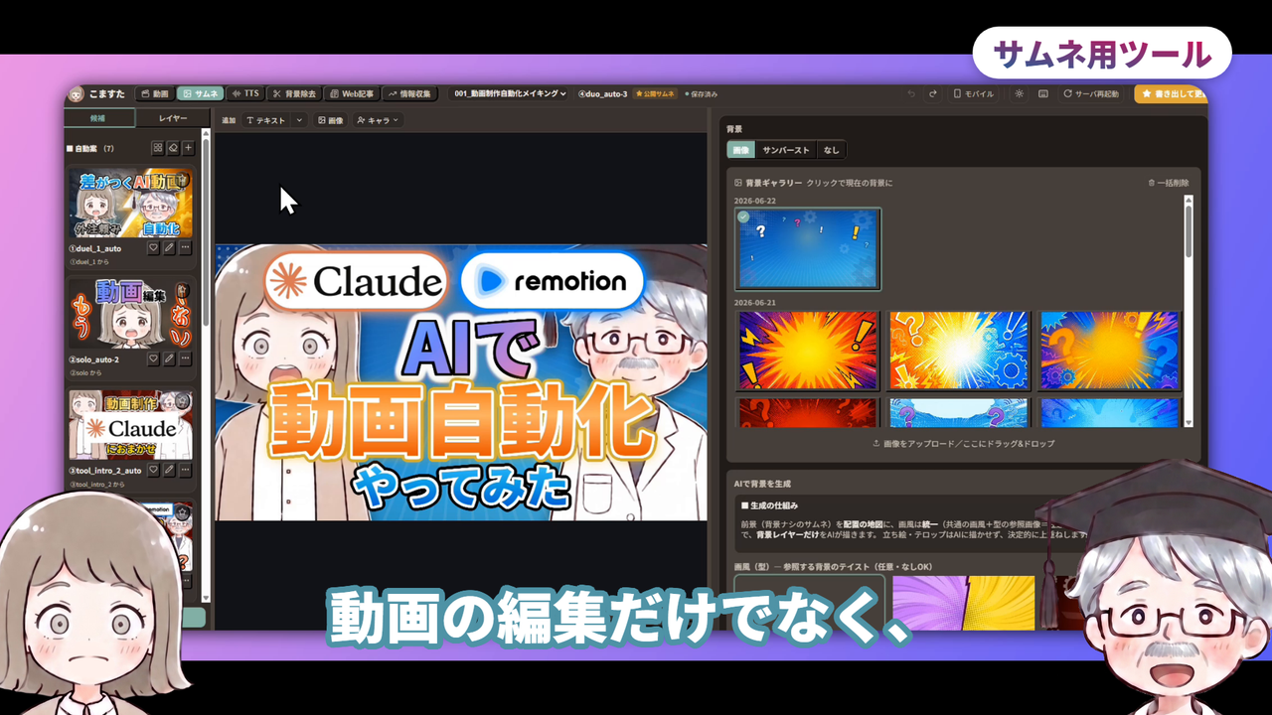This screenshot has width=1272, height=715.
Task: Select the 画像 background type
Action: pyautogui.click(x=740, y=150)
